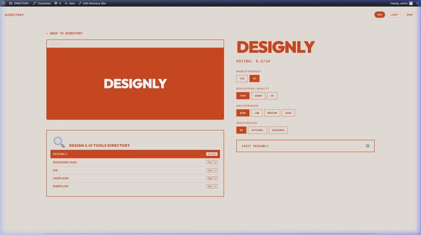Select NO under Mobile Friendly
421x235 pixels.
(x=255, y=78)
